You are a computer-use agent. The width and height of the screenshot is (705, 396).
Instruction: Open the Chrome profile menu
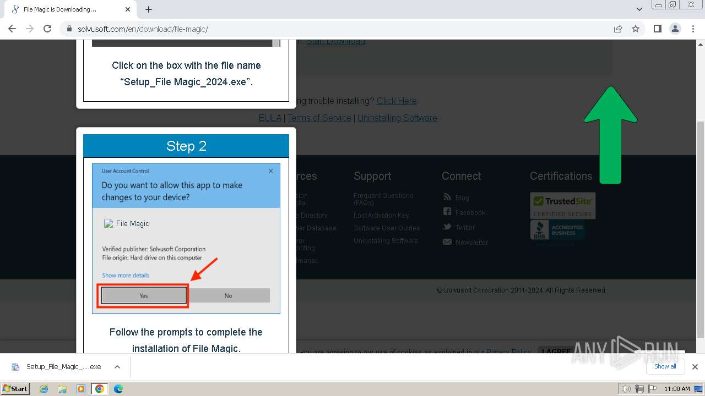click(675, 29)
